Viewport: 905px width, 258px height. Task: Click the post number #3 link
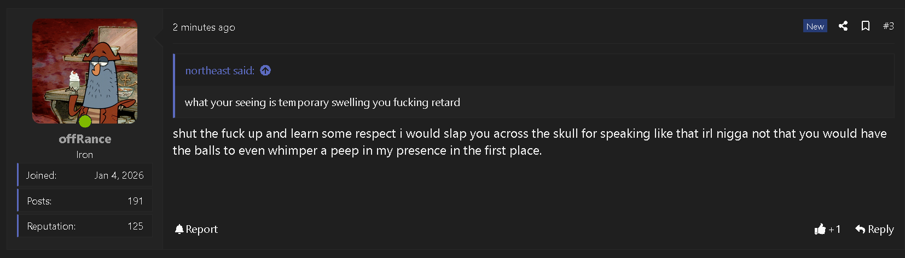[x=889, y=26]
